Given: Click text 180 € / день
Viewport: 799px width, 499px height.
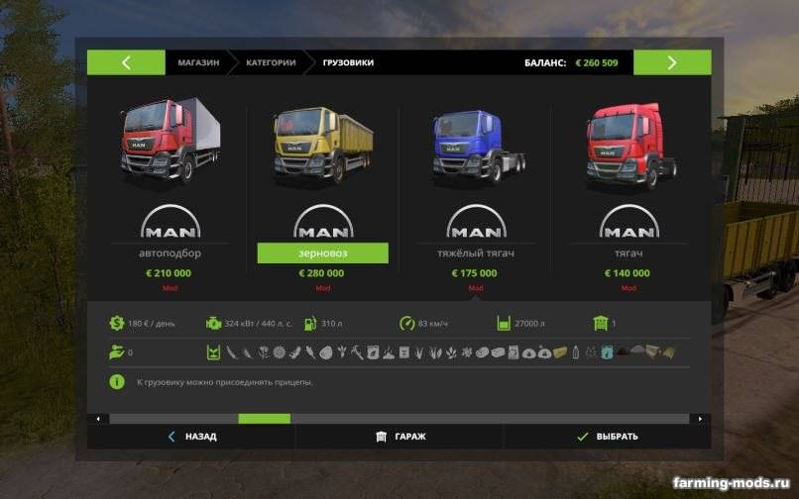Looking at the screenshot, I should [x=152, y=324].
